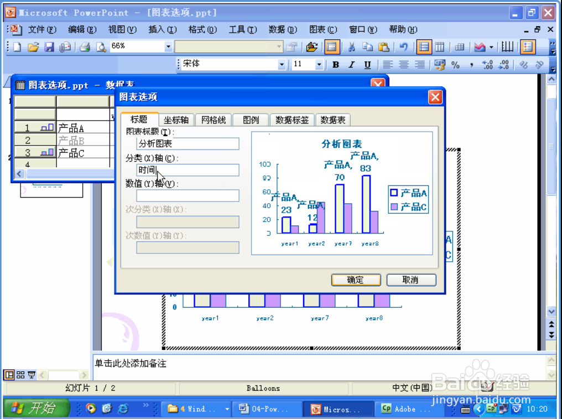Expand the chart type dropdown arrow
Image resolution: width=562 pixels, height=419 pixels.
(491, 47)
